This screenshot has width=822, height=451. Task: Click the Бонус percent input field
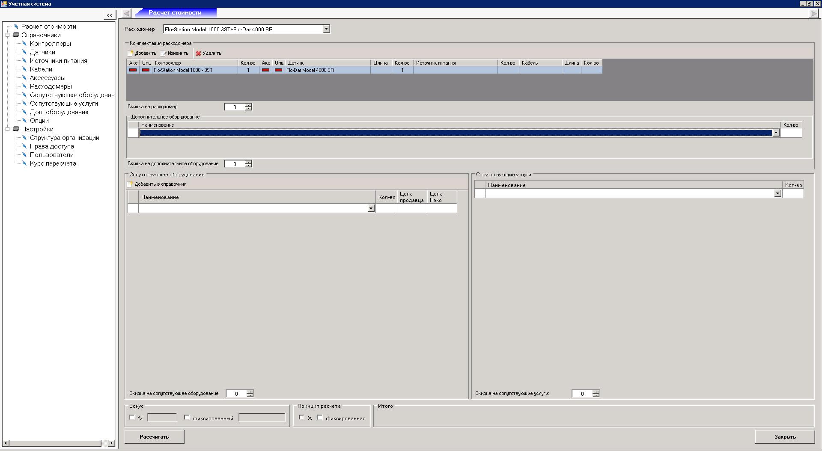pos(162,418)
